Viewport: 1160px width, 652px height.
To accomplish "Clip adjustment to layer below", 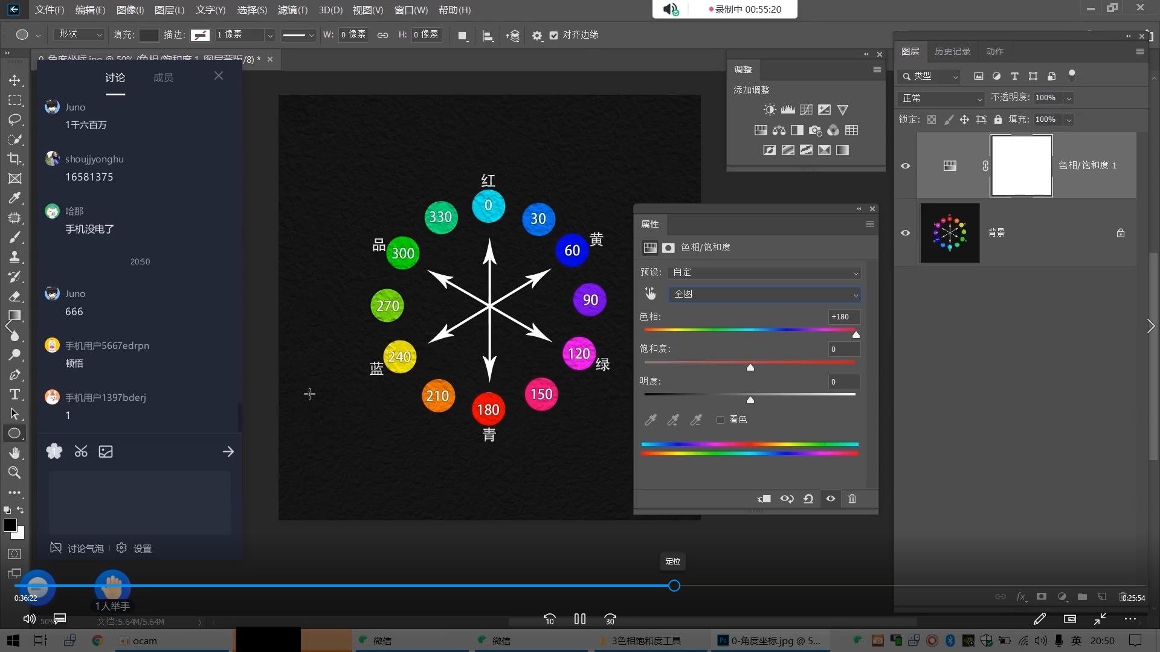I will click(x=764, y=499).
